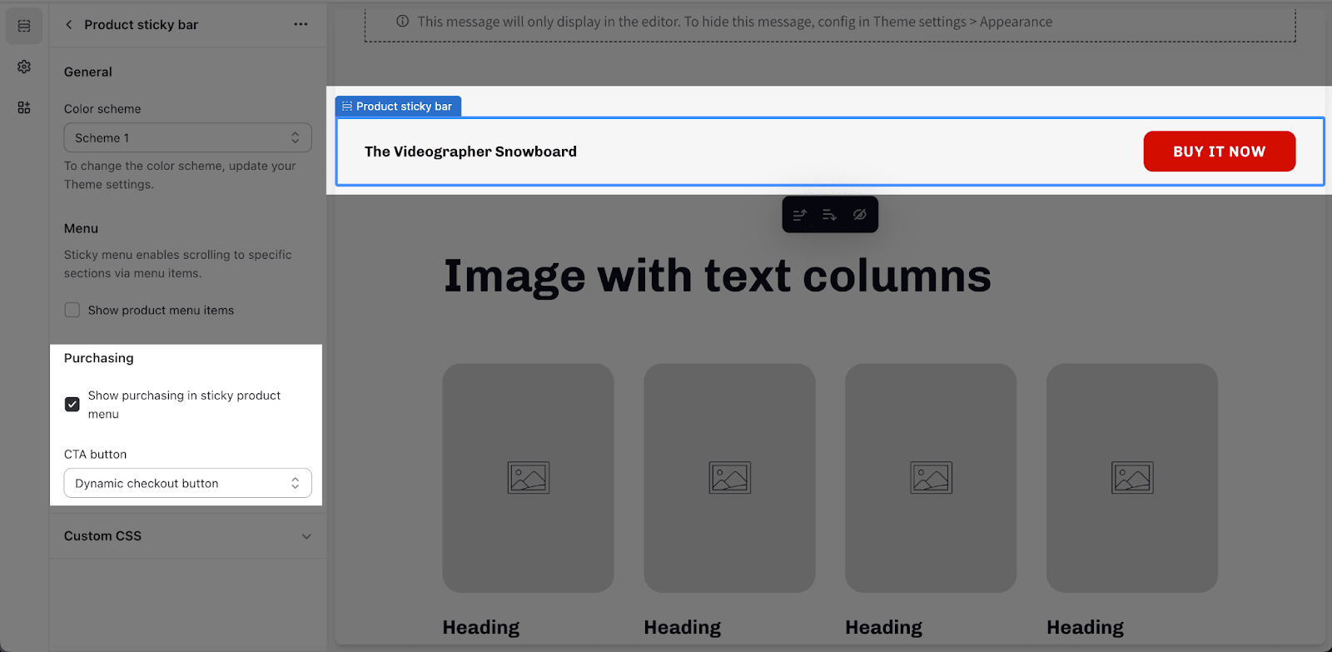Image resolution: width=1332 pixels, height=652 pixels.
Task: Click the Purchasing section heading
Action: 99,358
